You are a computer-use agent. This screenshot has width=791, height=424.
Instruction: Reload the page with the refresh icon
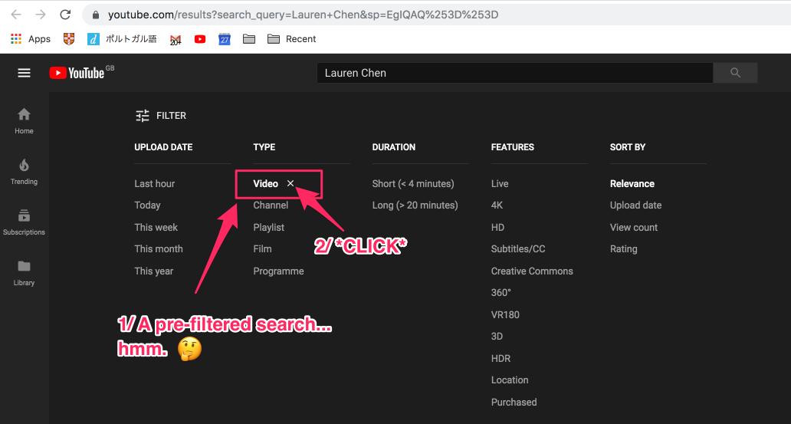(x=65, y=15)
